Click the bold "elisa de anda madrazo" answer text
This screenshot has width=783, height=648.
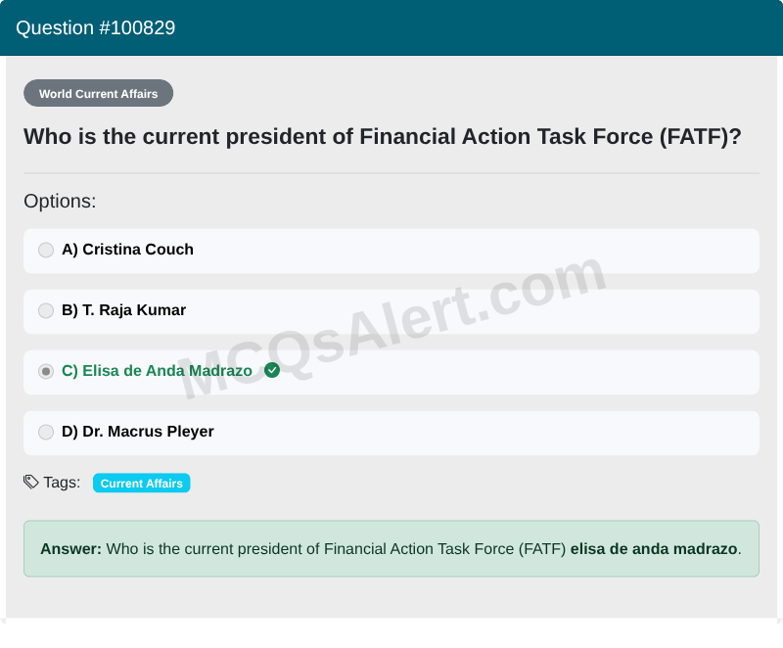click(653, 549)
